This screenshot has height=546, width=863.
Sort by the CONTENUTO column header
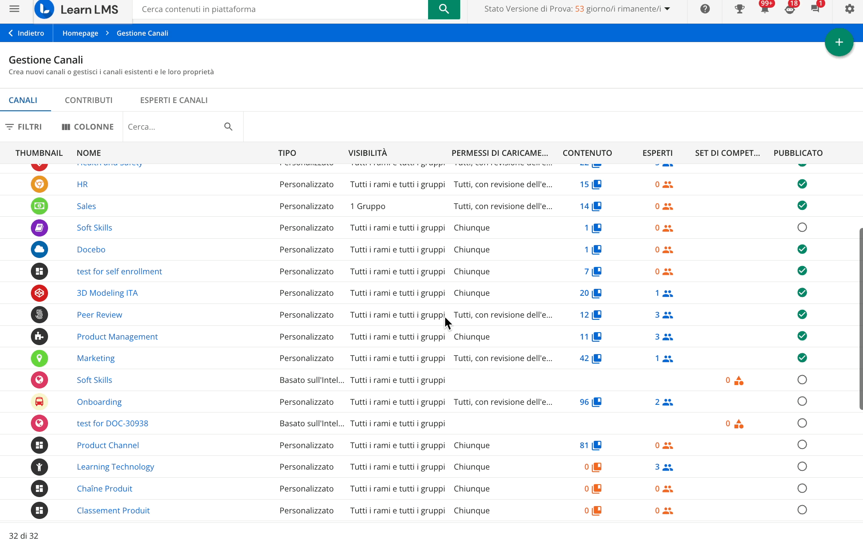click(587, 153)
